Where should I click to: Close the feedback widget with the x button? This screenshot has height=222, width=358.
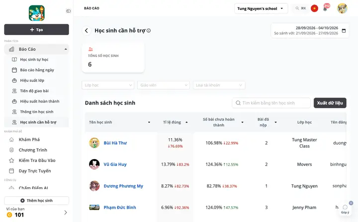click(351, 203)
